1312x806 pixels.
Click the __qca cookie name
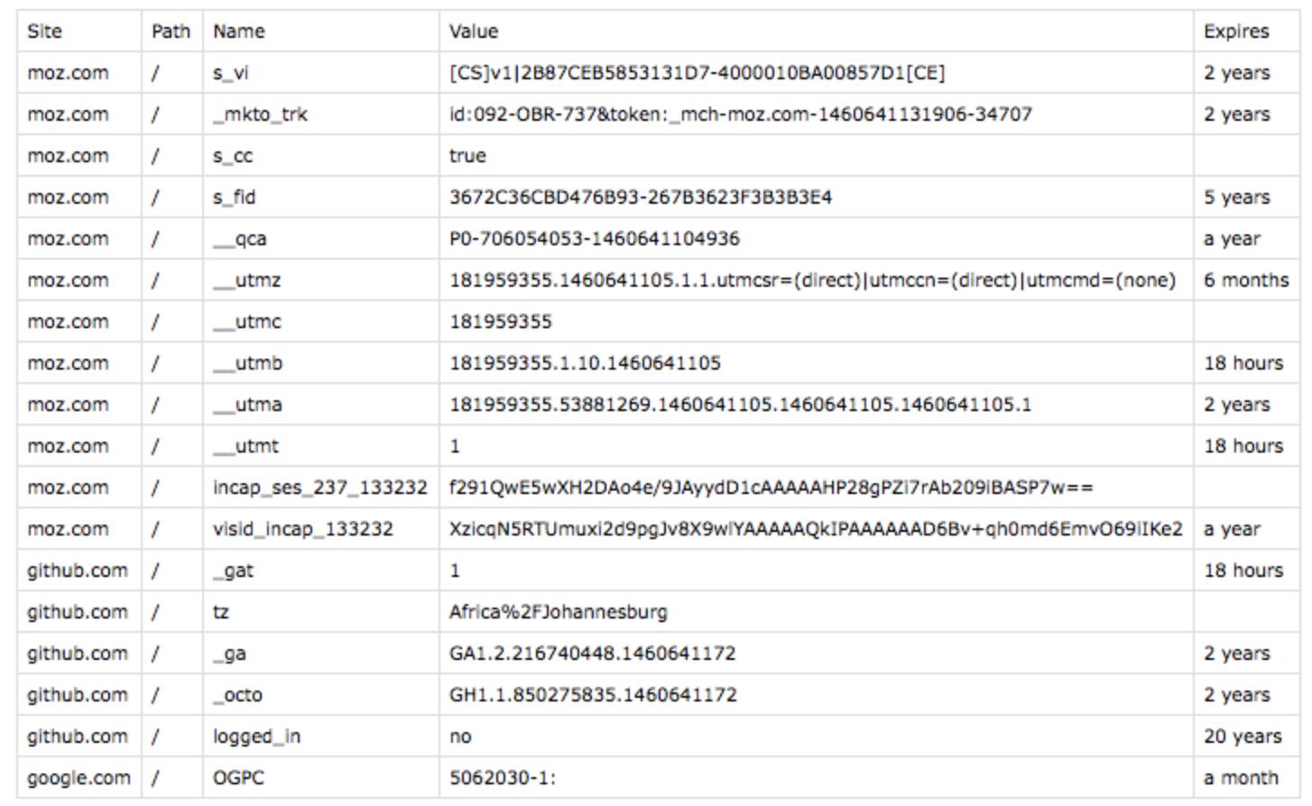240,239
